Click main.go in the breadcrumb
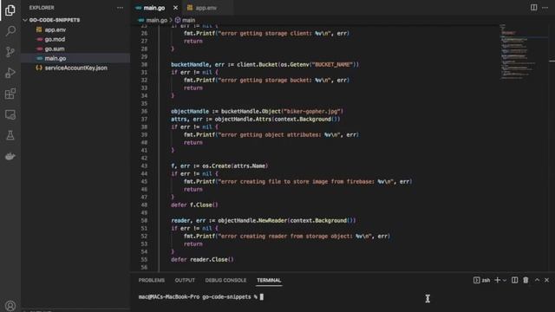The image size is (555, 312). 156,20
